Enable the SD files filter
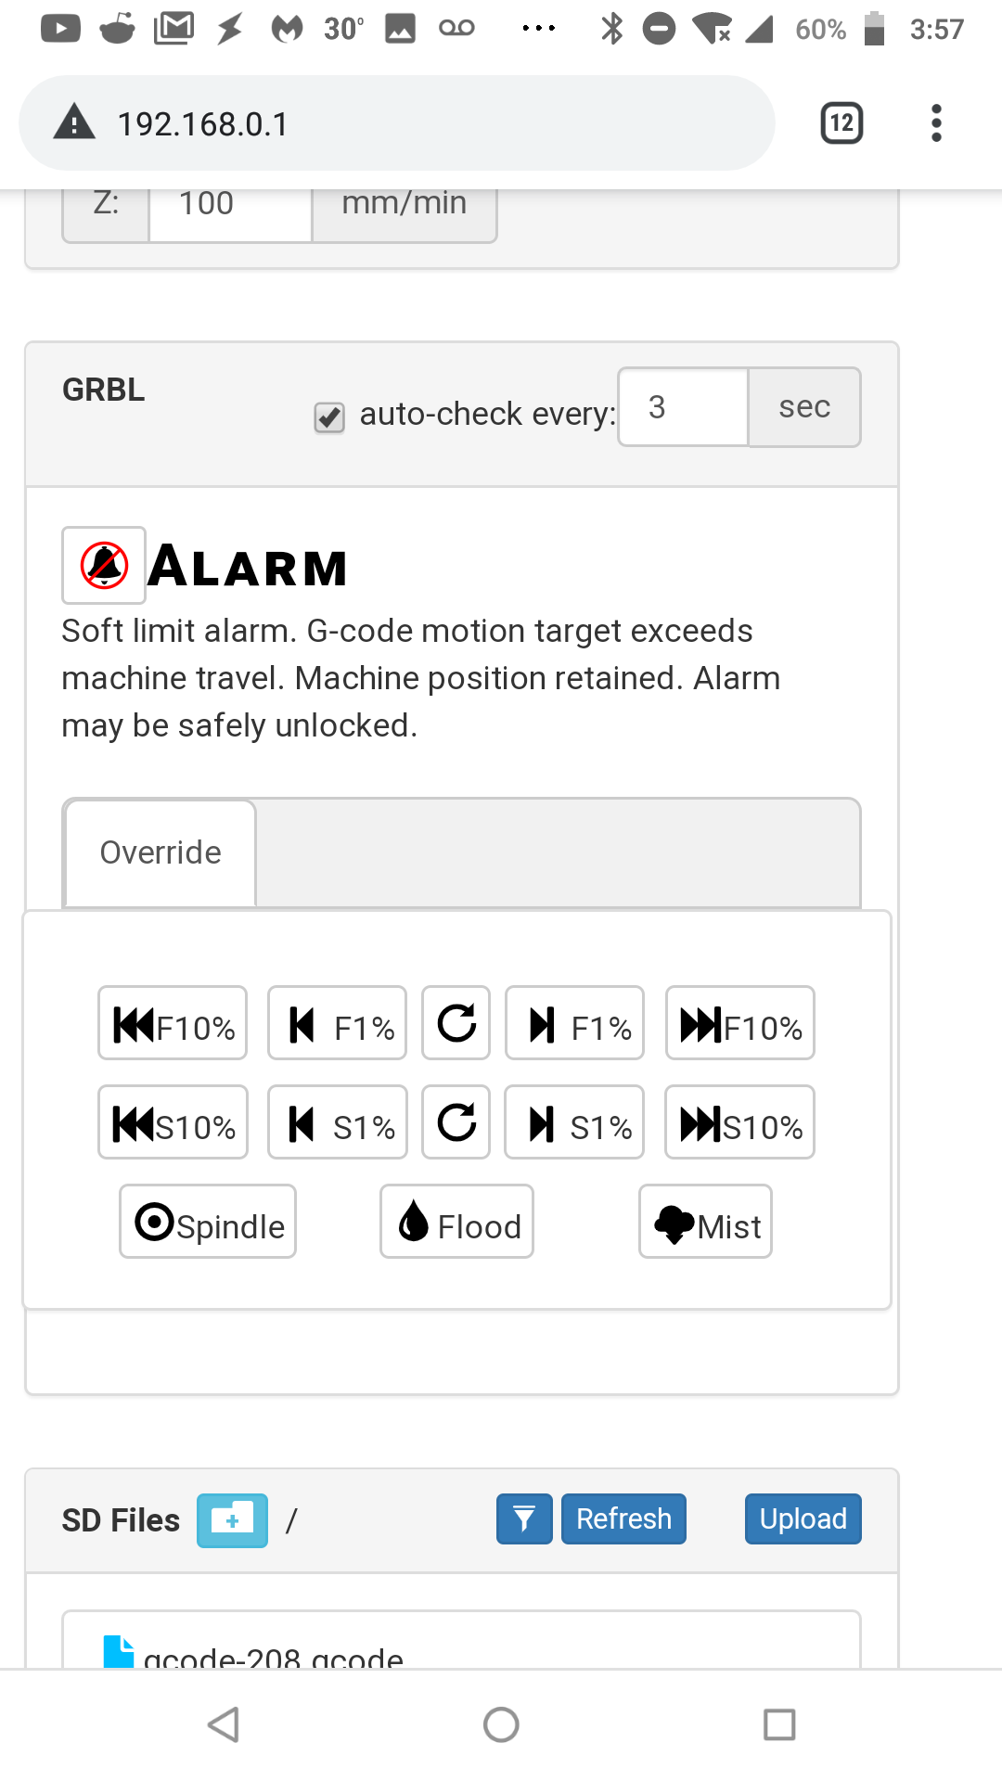The height and width of the screenshot is (1781, 1002). 523,1519
